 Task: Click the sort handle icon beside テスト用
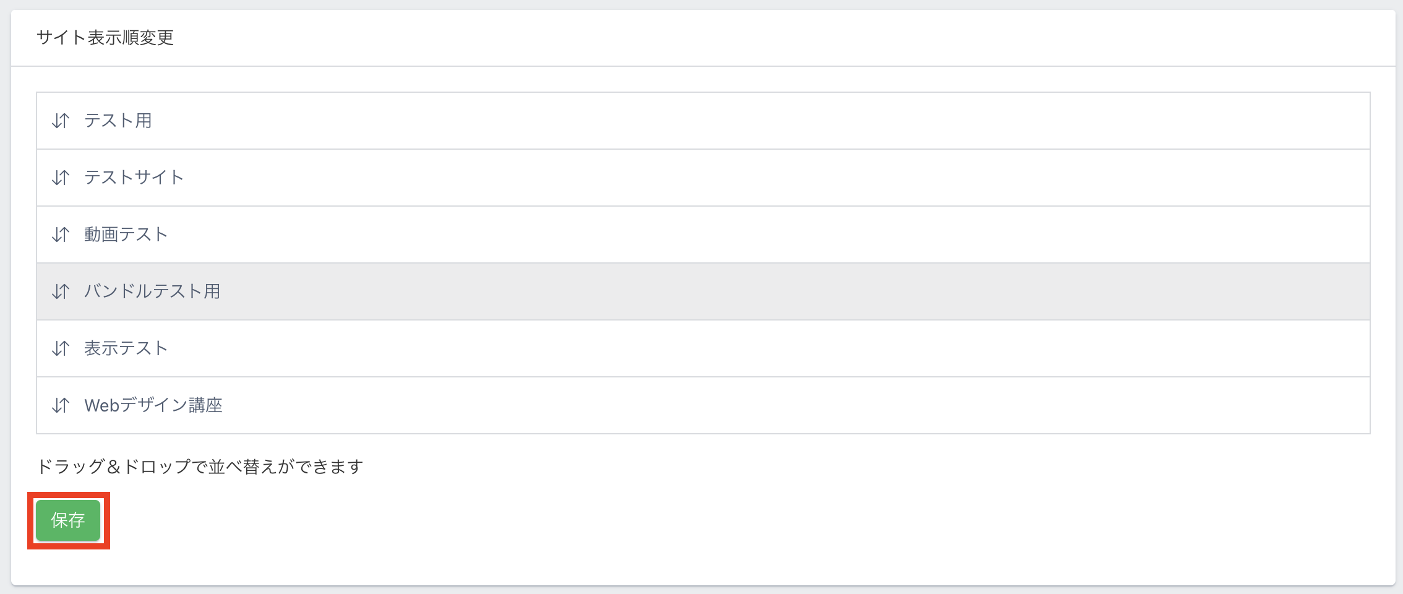coord(61,121)
